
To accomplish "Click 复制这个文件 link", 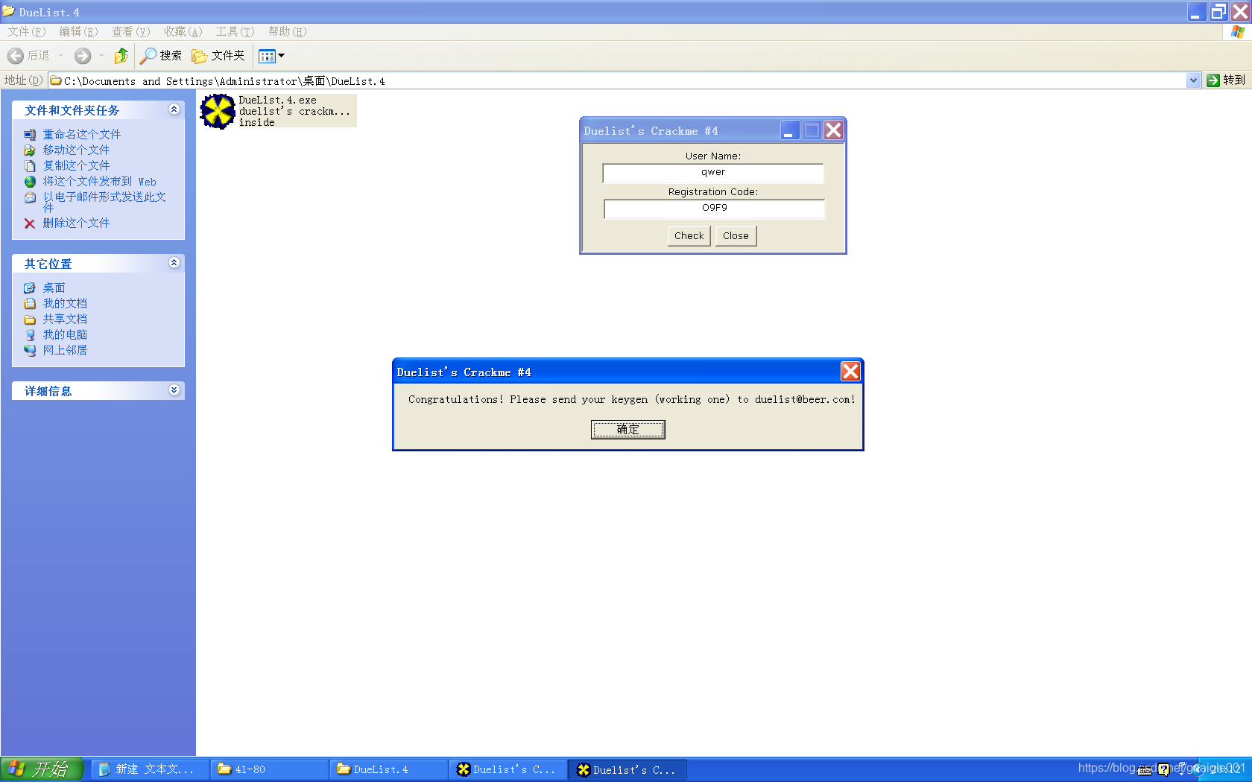I will tap(76, 166).
